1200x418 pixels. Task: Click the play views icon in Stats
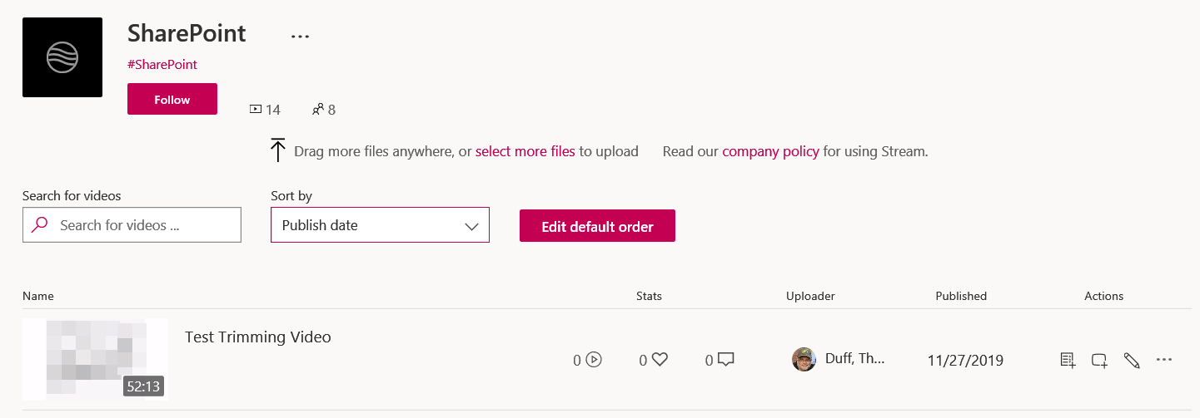point(594,360)
